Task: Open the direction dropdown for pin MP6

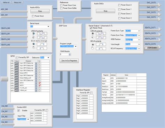Action: click(36, 78)
